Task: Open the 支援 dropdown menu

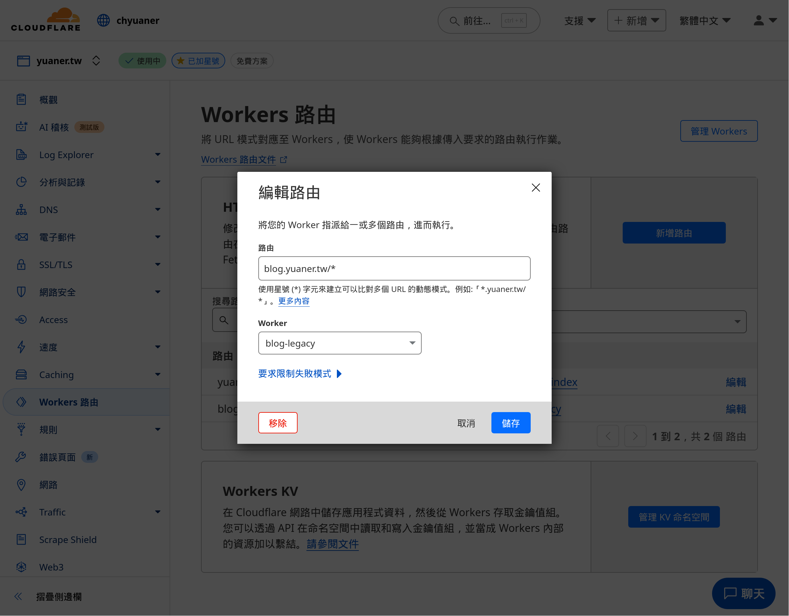Action: point(580,21)
